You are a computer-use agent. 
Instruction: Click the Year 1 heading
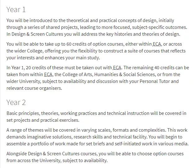16,10
